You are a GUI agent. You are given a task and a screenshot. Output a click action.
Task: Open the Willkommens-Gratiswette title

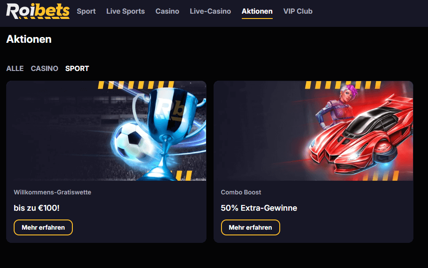pyautogui.click(x=53, y=192)
